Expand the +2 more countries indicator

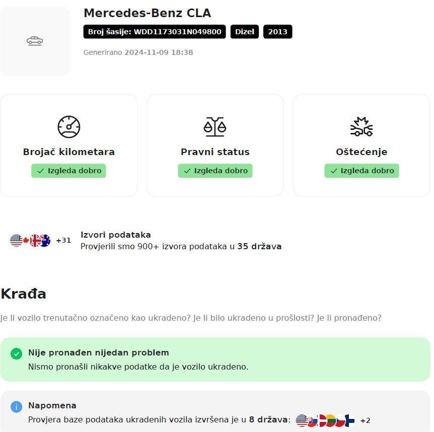(x=365, y=420)
